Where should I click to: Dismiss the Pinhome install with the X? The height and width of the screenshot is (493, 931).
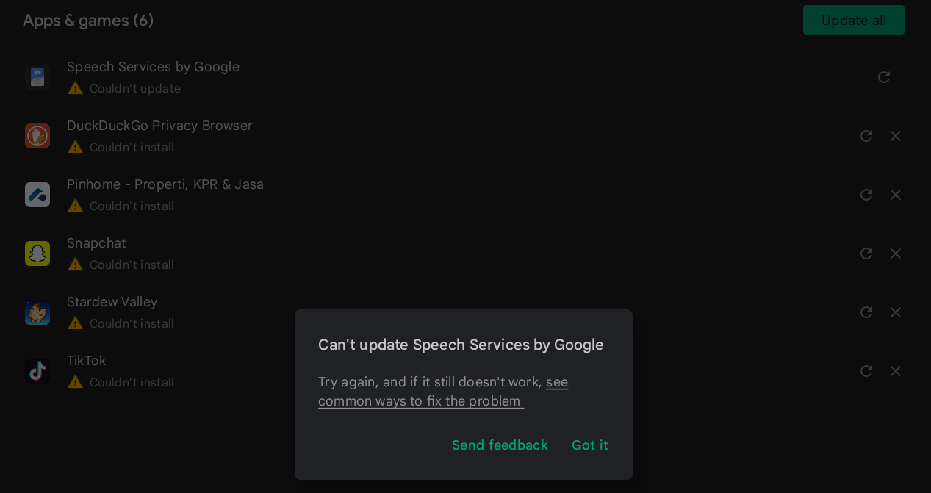pos(896,195)
